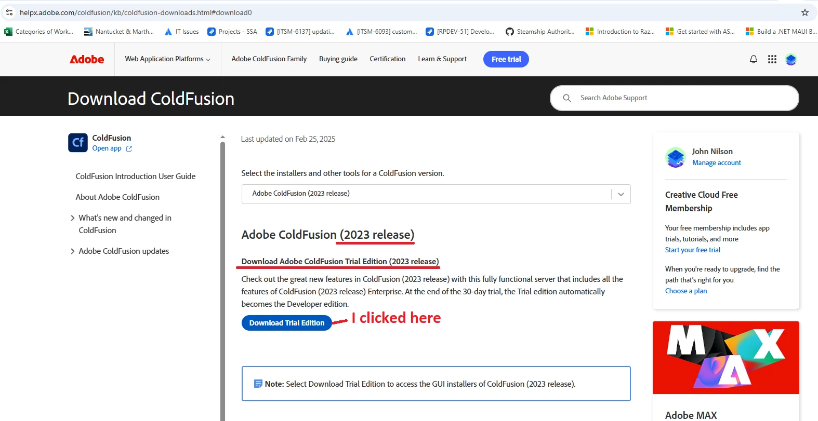818x421 pixels.
Task: Open Adobe ColdFusion updates item
Action: 124,251
